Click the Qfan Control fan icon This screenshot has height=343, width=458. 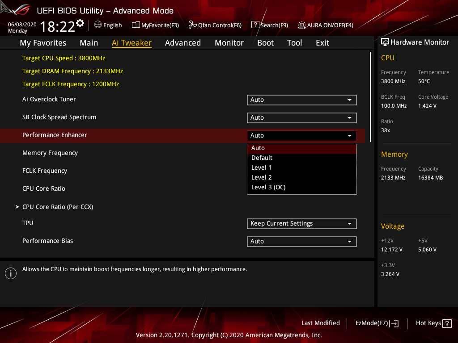coord(192,25)
